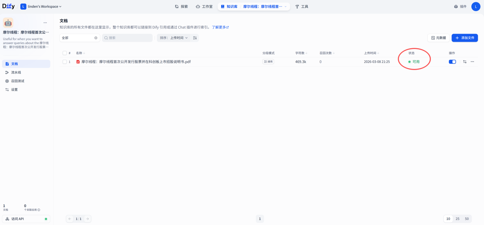
Task: Click the 通用 segmentation mode badge
Action: (268, 62)
